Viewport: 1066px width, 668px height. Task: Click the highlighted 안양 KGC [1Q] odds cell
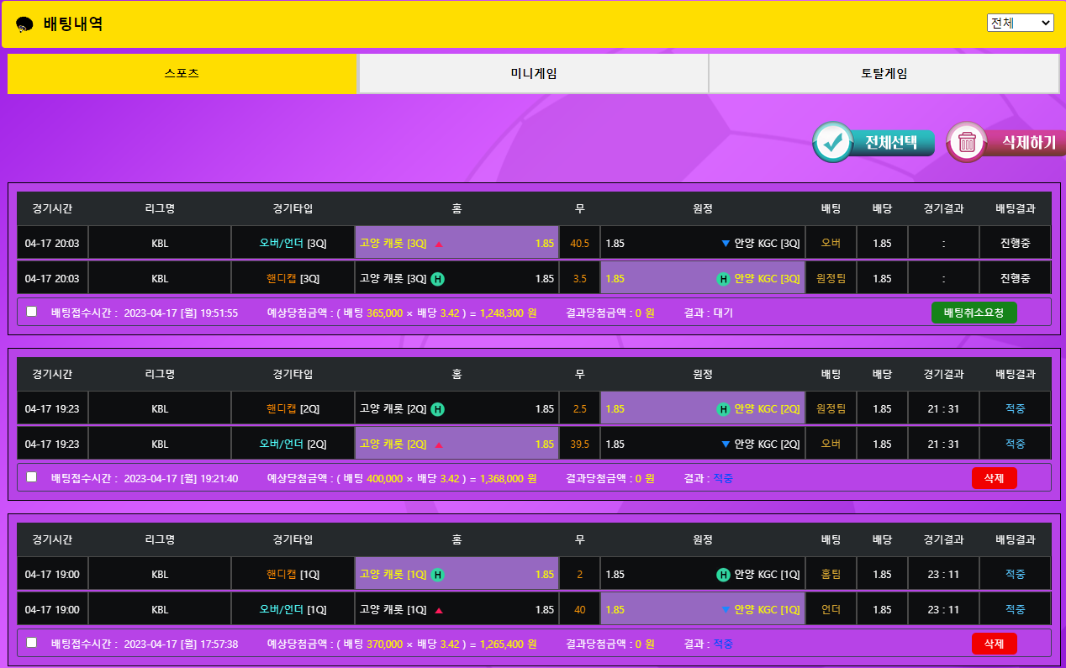702,610
